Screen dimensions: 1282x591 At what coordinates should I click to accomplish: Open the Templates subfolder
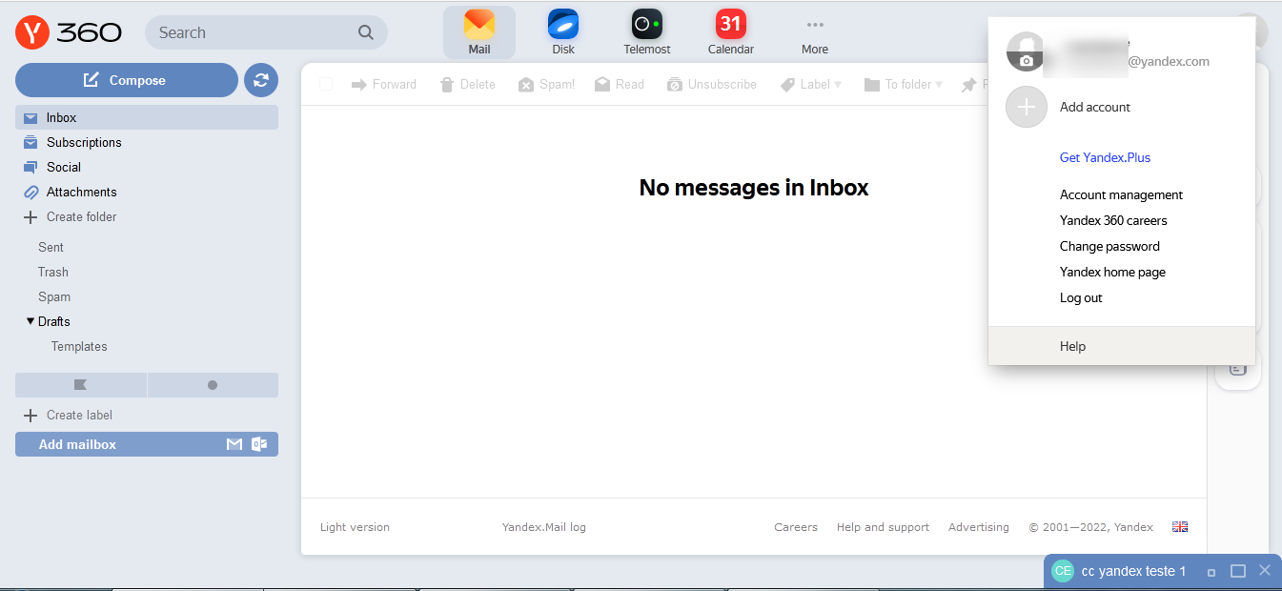coord(79,346)
